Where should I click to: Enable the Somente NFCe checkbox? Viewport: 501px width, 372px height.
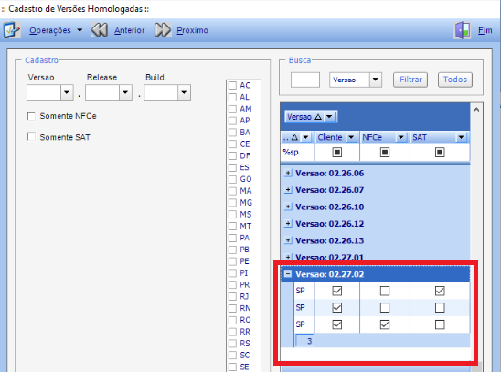(31, 116)
